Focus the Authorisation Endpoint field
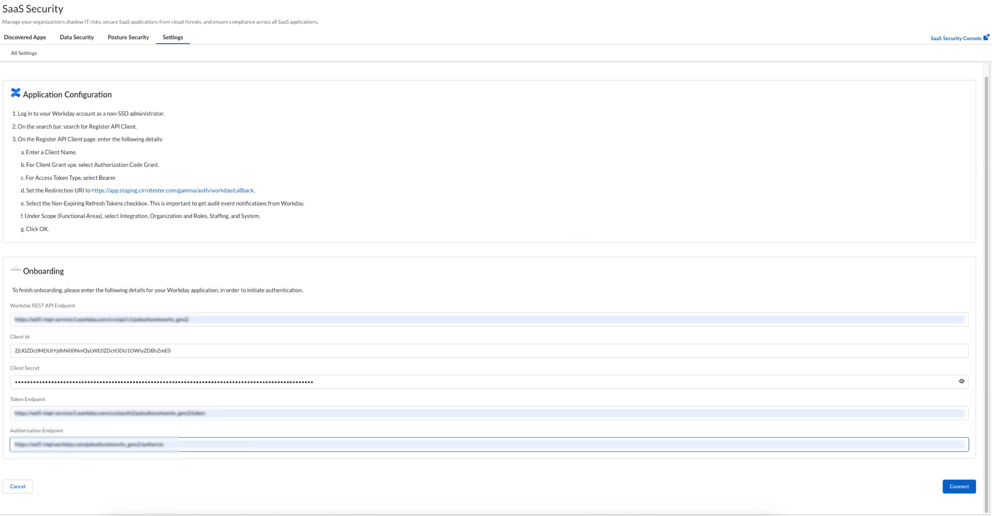The image size is (992, 516). [489, 444]
